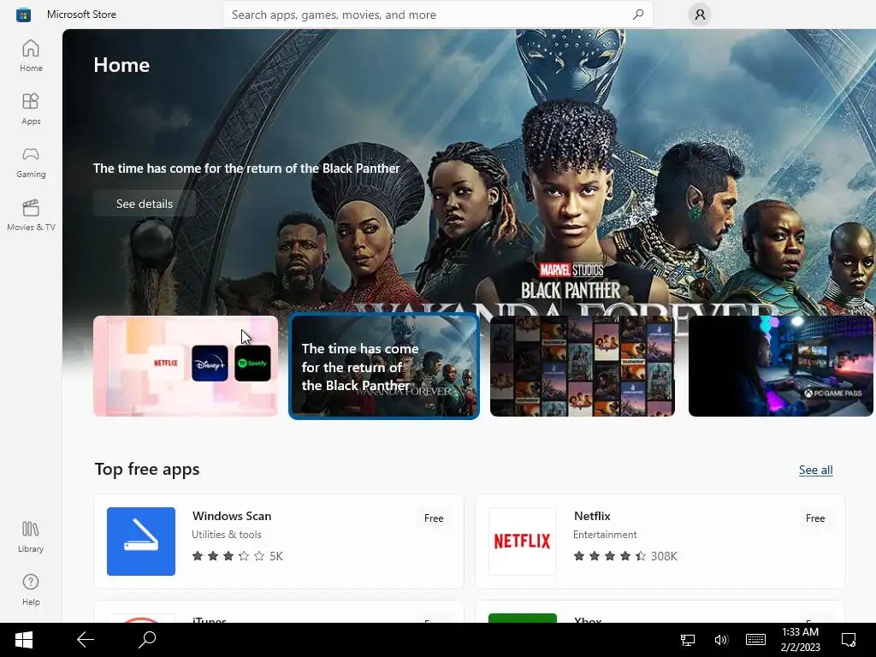Open the Library in sidebar
Screen dimensions: 876x657
click(x=31, y=537)
